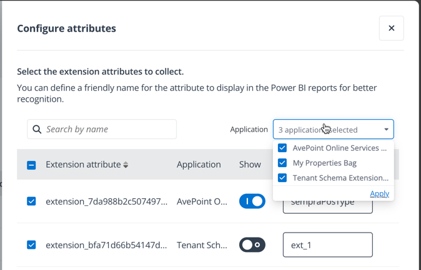Uncheck the extension_bfa71d66b54147d row checkbox
Viewport: 421px width, 270px height.
point(31,245)
